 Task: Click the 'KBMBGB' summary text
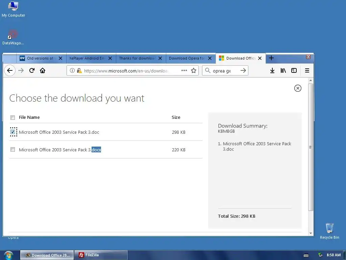click(226, 131)
